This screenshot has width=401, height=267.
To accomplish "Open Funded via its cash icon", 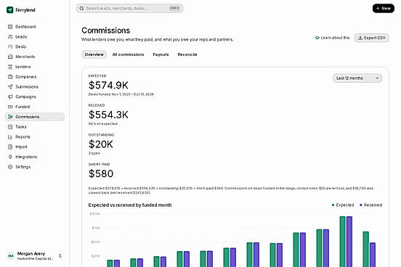I will point(10,107).
